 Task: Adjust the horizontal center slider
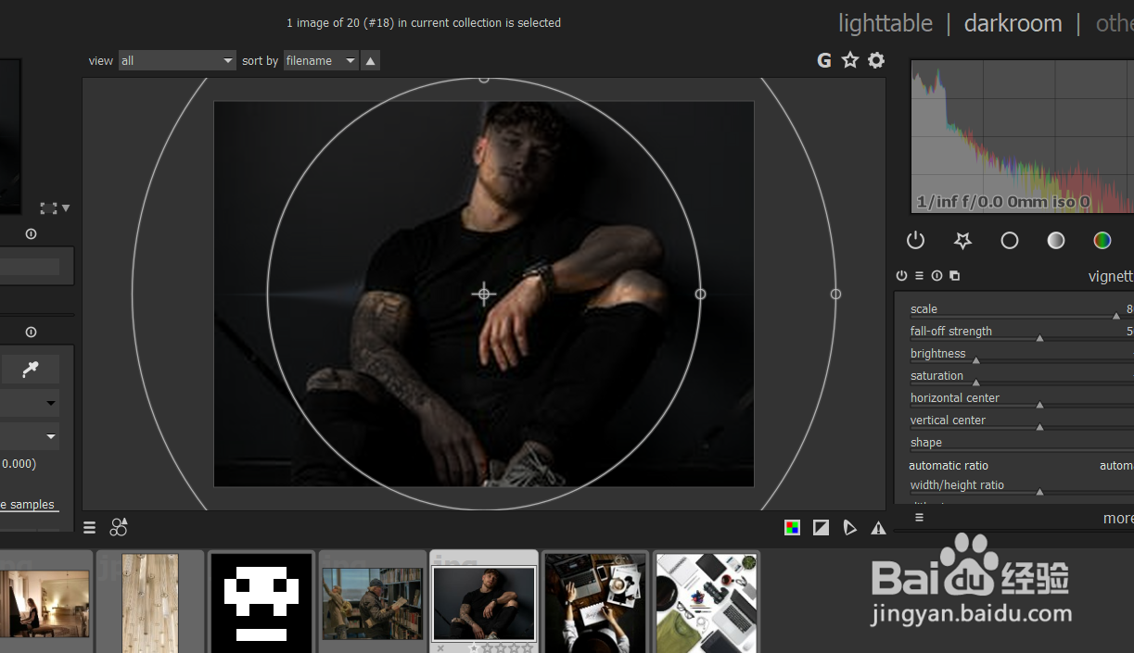pyautogui.click(x=1020, y=399)
